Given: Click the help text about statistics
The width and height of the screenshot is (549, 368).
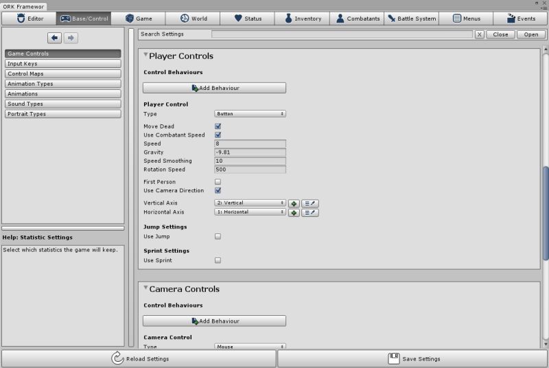Looking at the screenshot, I should tap(60, 250).
